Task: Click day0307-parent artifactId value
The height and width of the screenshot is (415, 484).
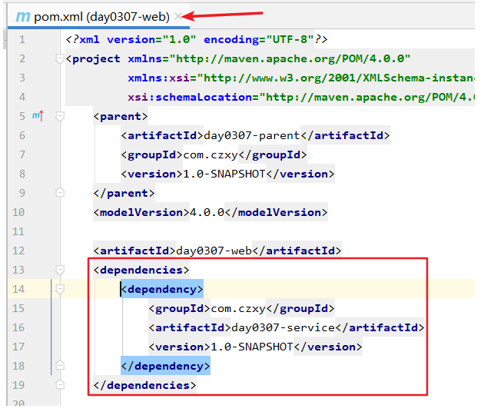Action: (x=251, y=135)
